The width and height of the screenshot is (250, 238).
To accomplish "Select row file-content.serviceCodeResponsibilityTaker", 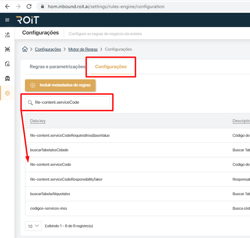I will click(138, 179).
